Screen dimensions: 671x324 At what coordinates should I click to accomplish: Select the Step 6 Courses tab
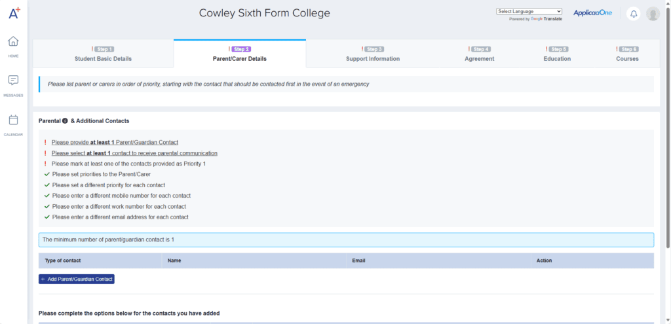click(627, 54)
